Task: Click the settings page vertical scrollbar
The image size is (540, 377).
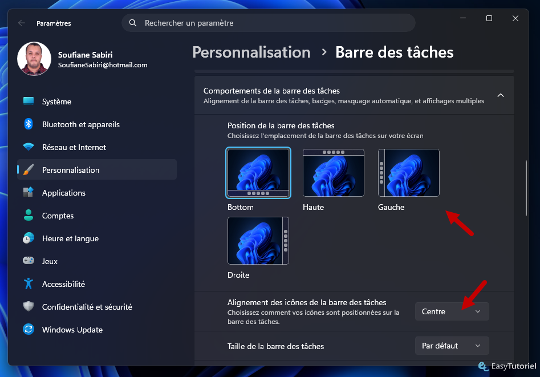Action: coord(526,188)
